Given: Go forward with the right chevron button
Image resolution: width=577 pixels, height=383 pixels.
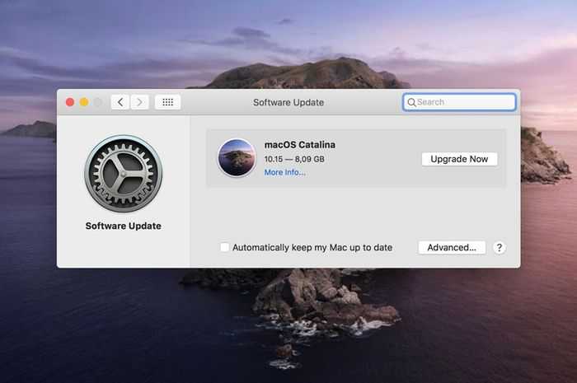Looking at the screenshot, I should coord(139,102).
